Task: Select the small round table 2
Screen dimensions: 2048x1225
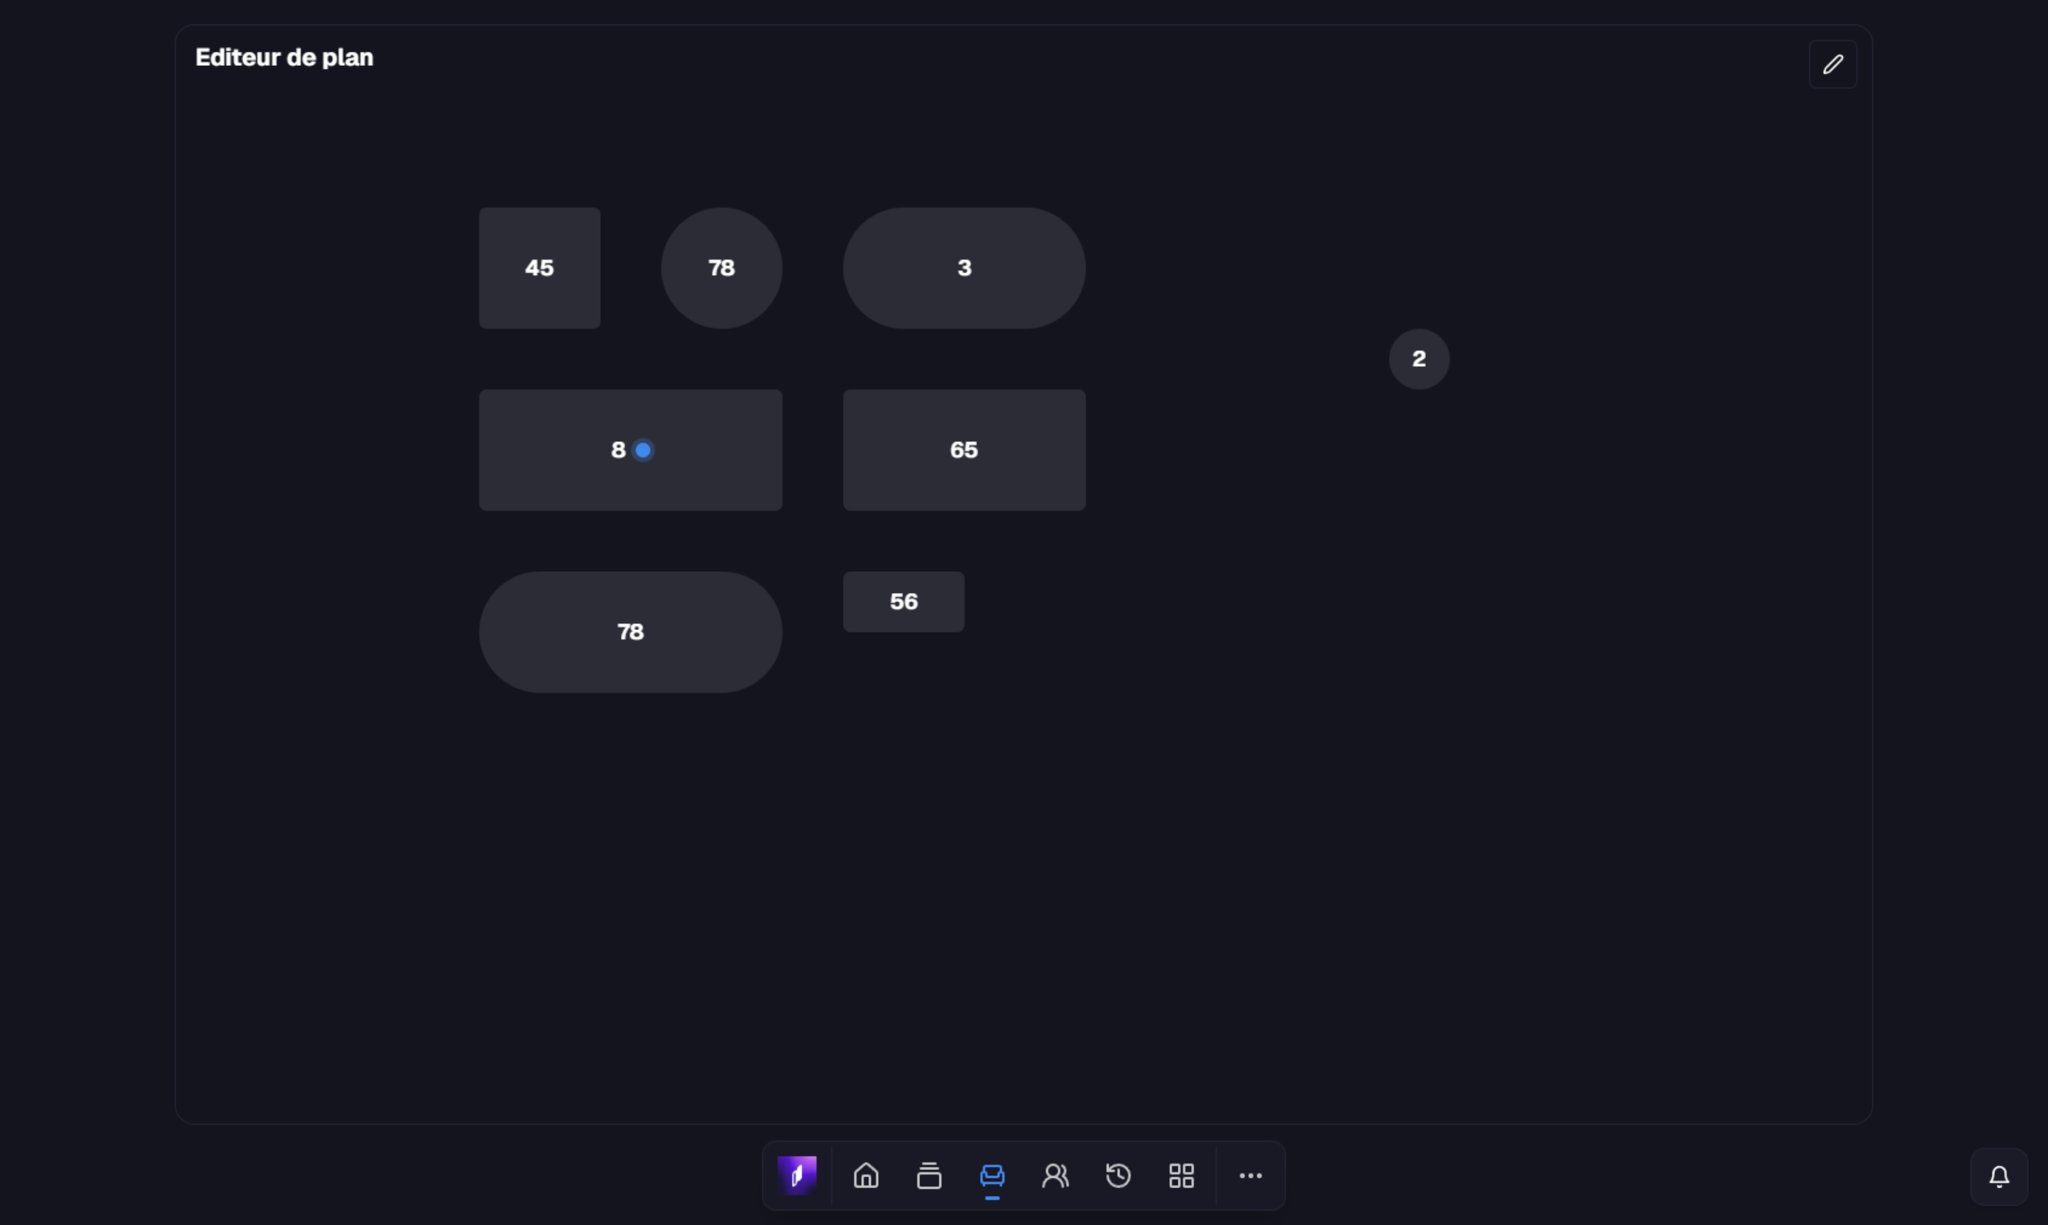Action: pyautogui.click(x=1419, y=359)
